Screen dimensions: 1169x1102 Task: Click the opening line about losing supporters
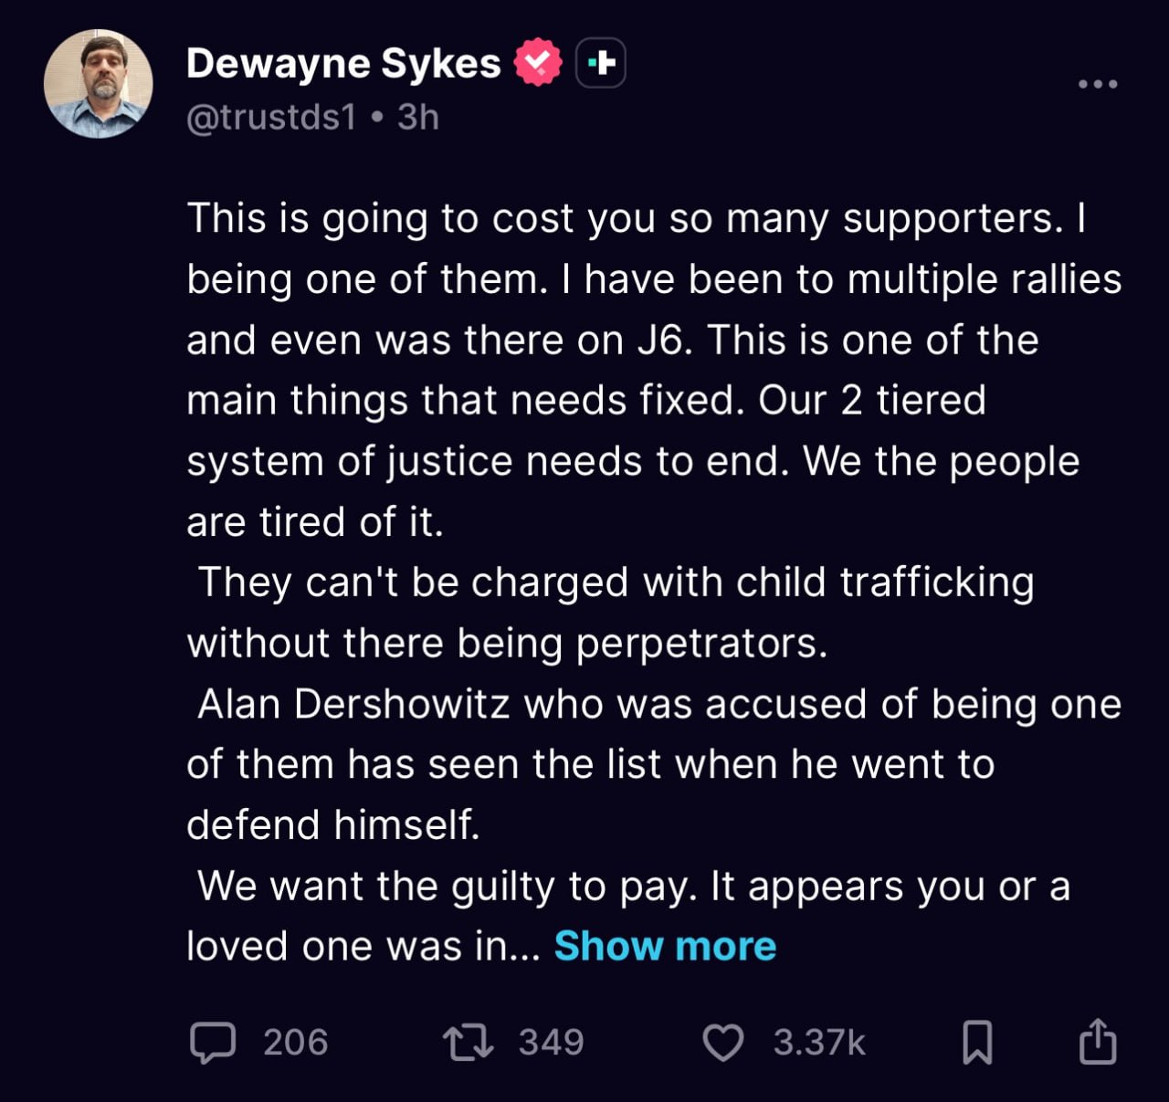(x=636, y=219)
